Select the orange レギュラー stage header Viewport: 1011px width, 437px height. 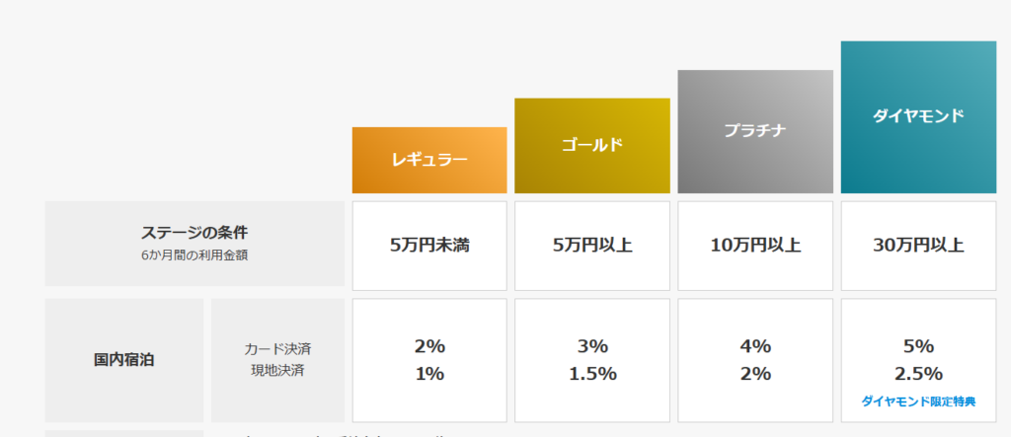coord(429,160)
